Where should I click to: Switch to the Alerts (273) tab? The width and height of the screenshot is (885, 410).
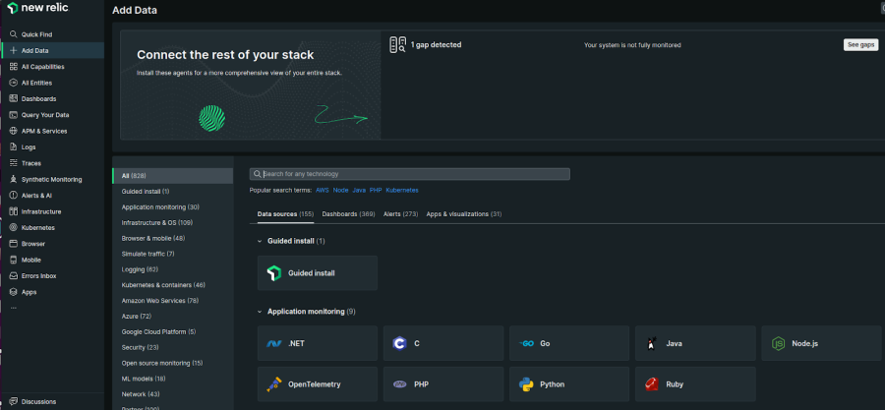400,214
